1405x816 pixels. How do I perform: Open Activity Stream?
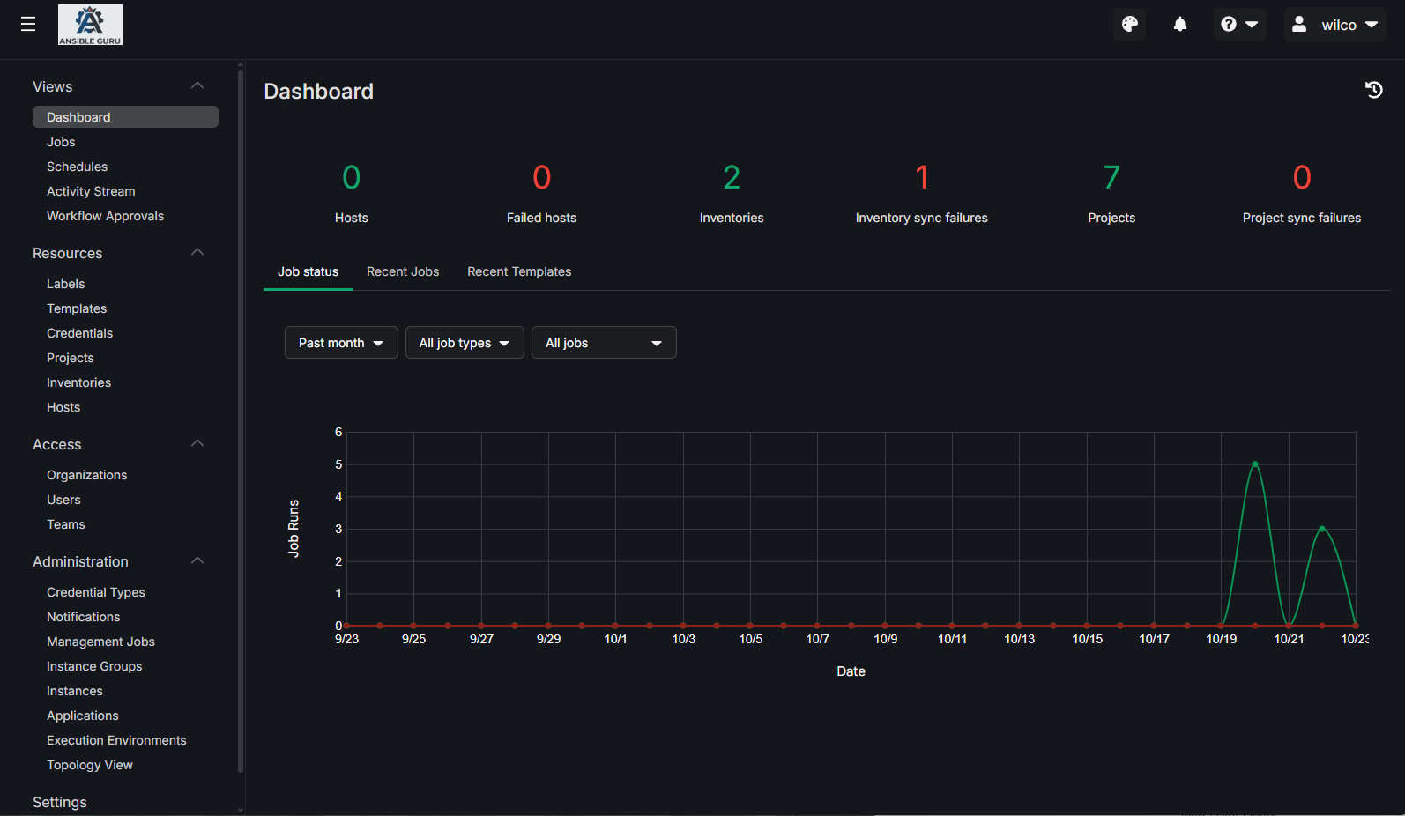pos(91,191)
